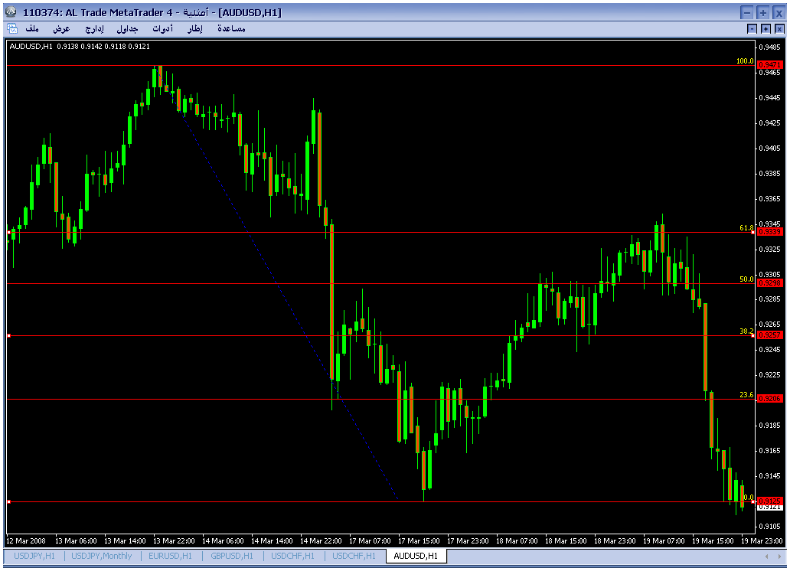Select the active AUDUSD,H1 chart tab

point(416,556)
